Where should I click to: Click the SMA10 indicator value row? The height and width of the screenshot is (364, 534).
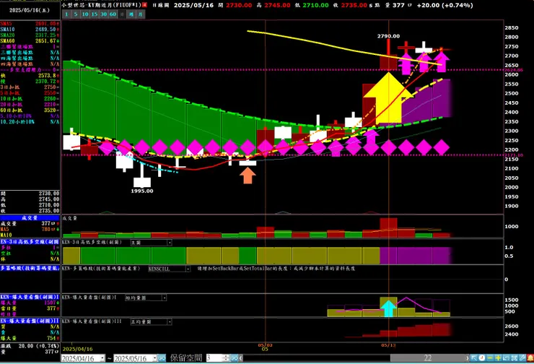click(30, 30)
